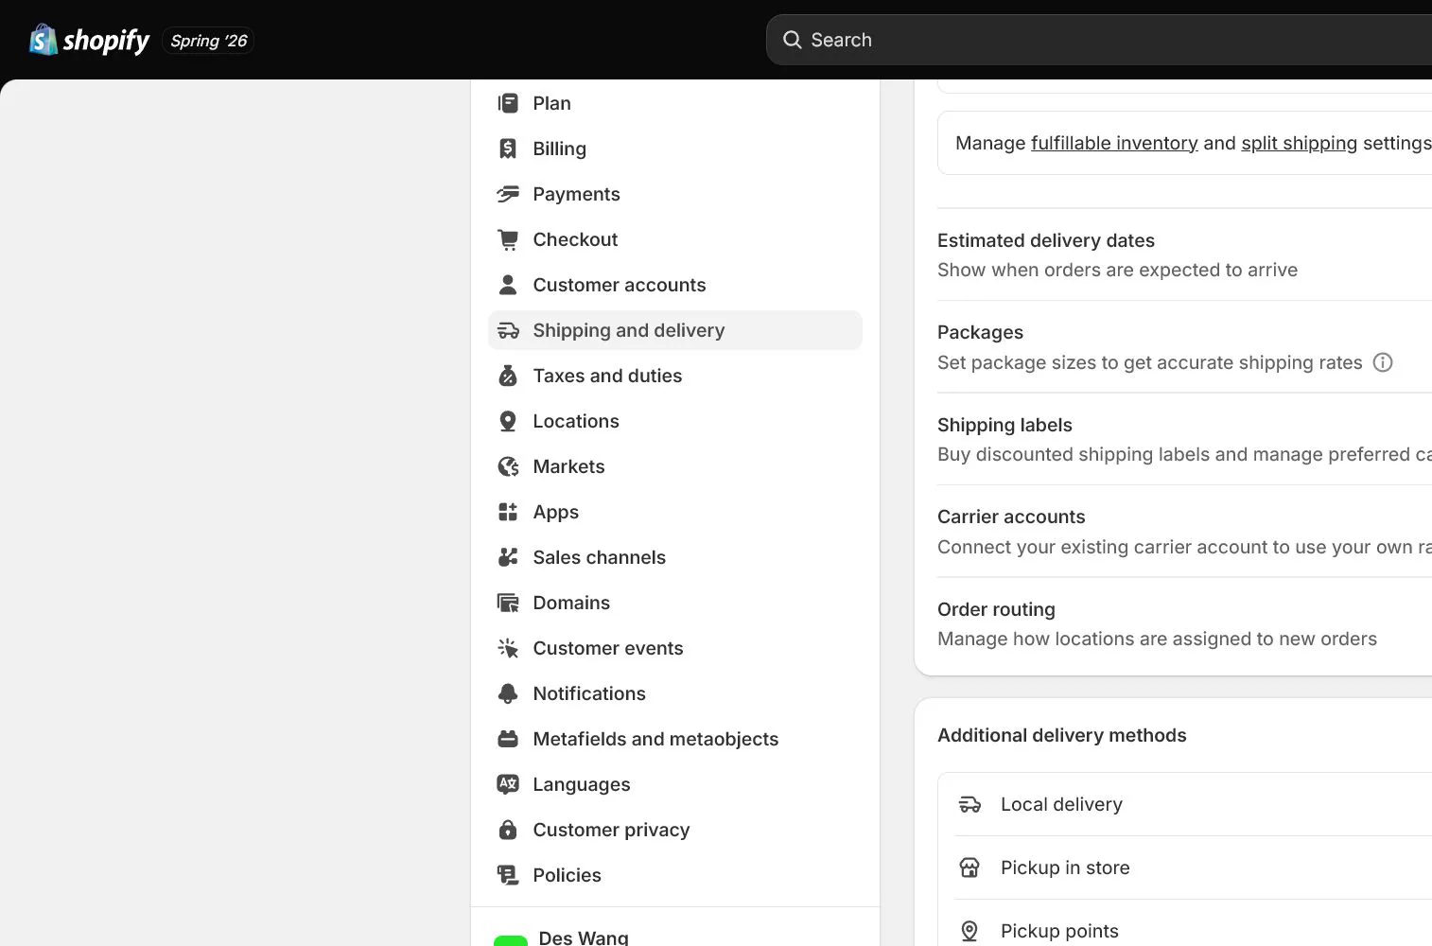
Task: Click the Checkout cart icon
Action: click(508, 239)
